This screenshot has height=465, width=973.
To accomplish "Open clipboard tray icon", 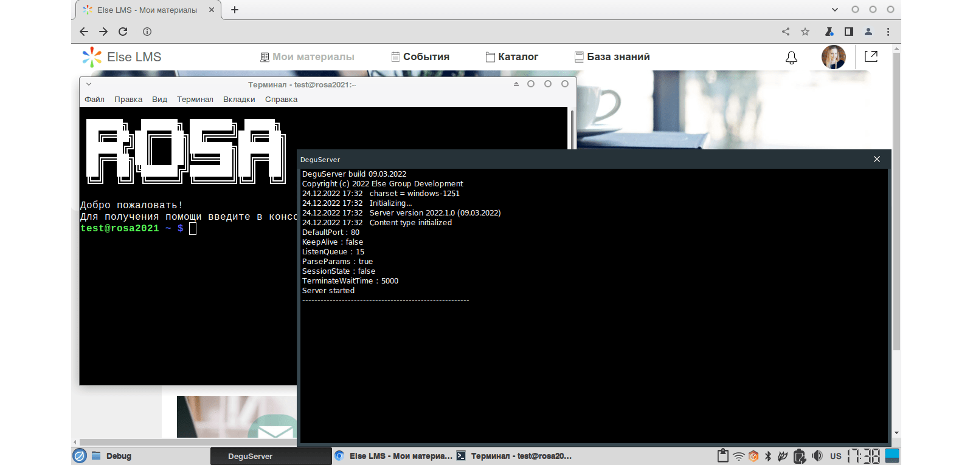I will [x=723, y=456].
